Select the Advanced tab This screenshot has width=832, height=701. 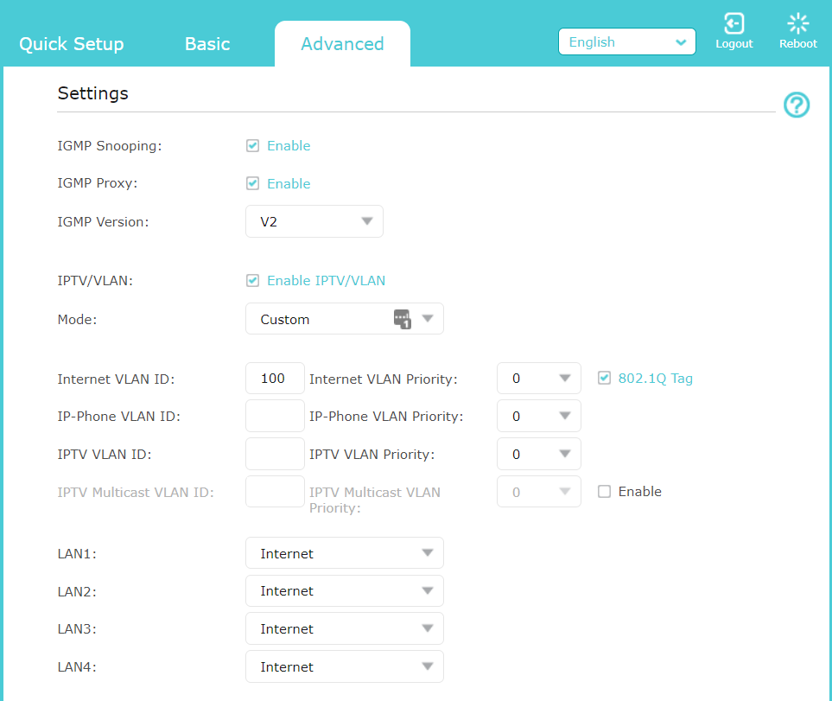(342, 44)
